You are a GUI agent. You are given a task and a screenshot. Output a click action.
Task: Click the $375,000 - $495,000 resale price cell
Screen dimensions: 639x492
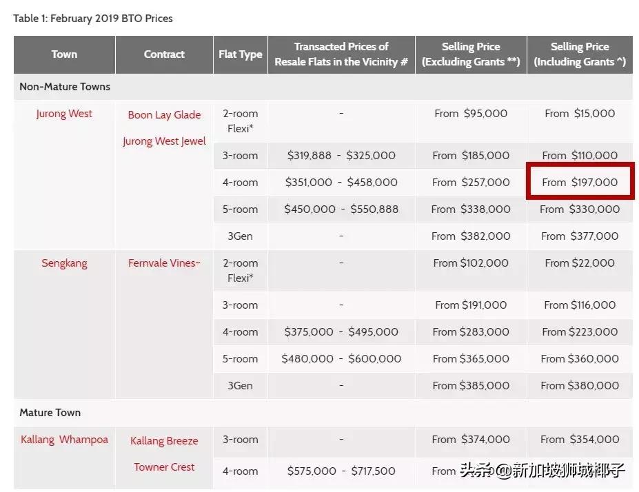click(x=341, y=332)
